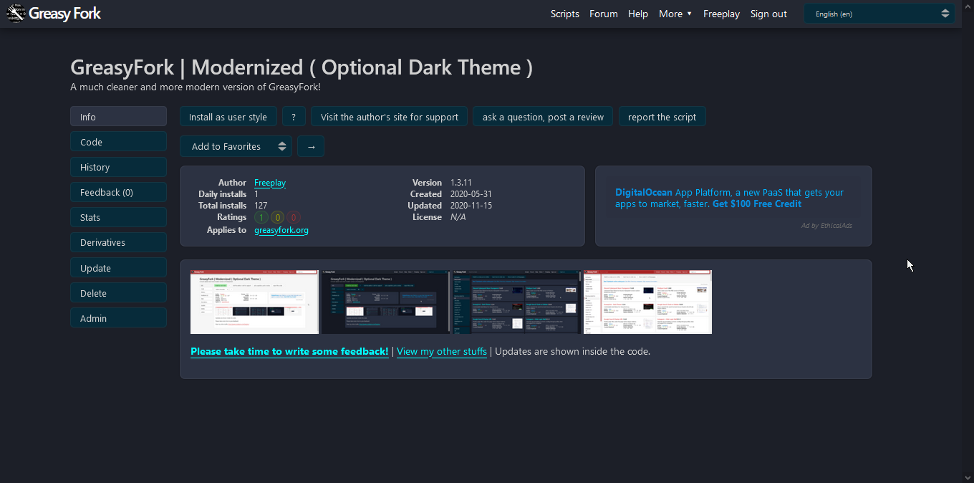Click the Greasy Fork logo icon
974x483 pixels.
[x=16, y=12]
